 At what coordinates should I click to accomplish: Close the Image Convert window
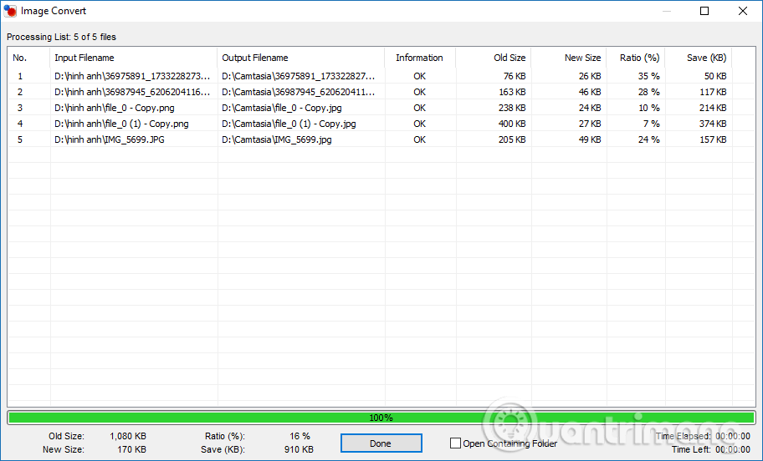(743, 11)
